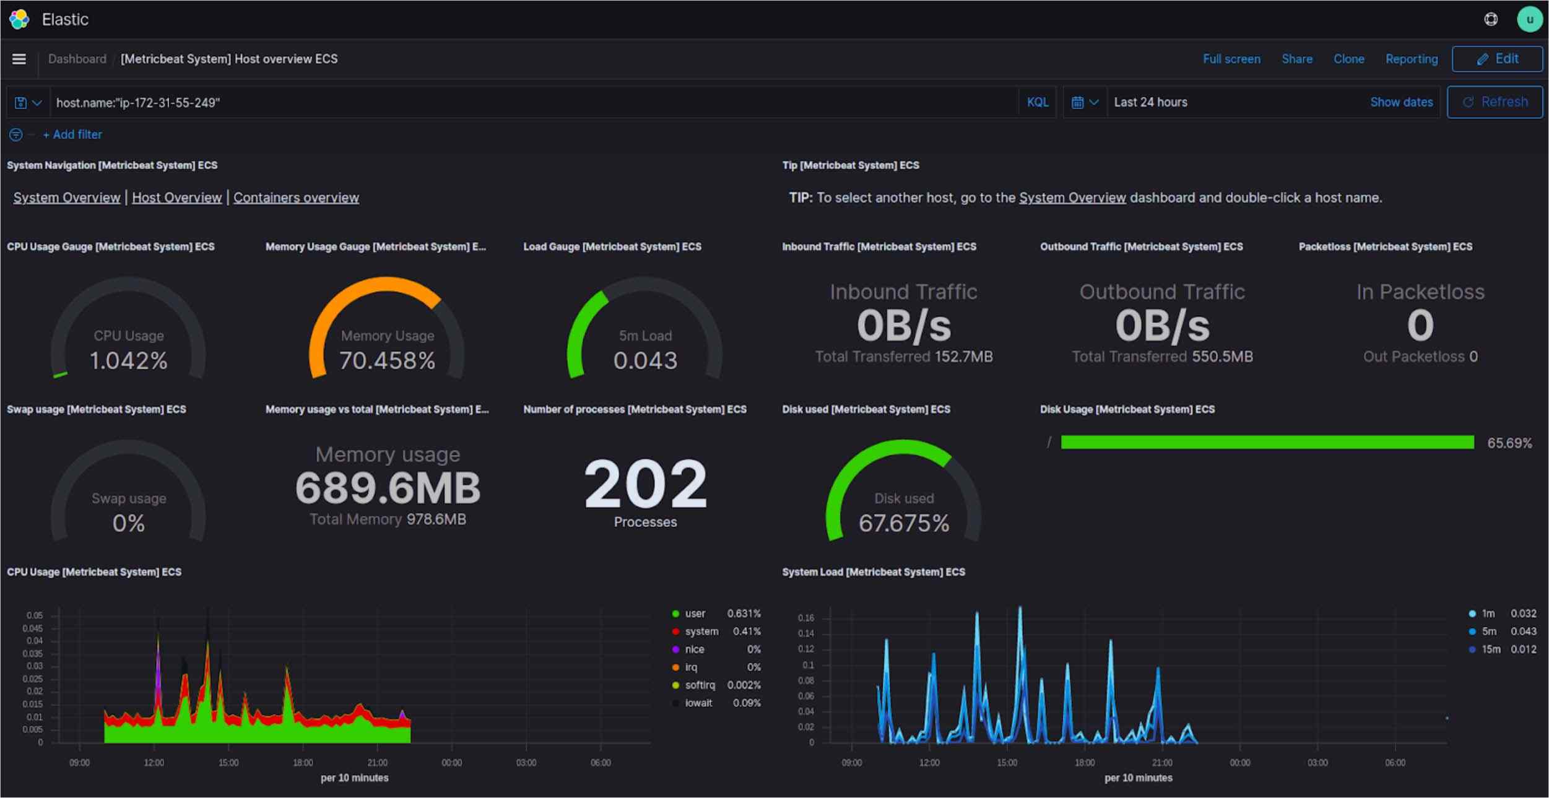Viewport: 1549px width, 798px height.
Task: Click the saved query disk icon
Action: (20, 102)
